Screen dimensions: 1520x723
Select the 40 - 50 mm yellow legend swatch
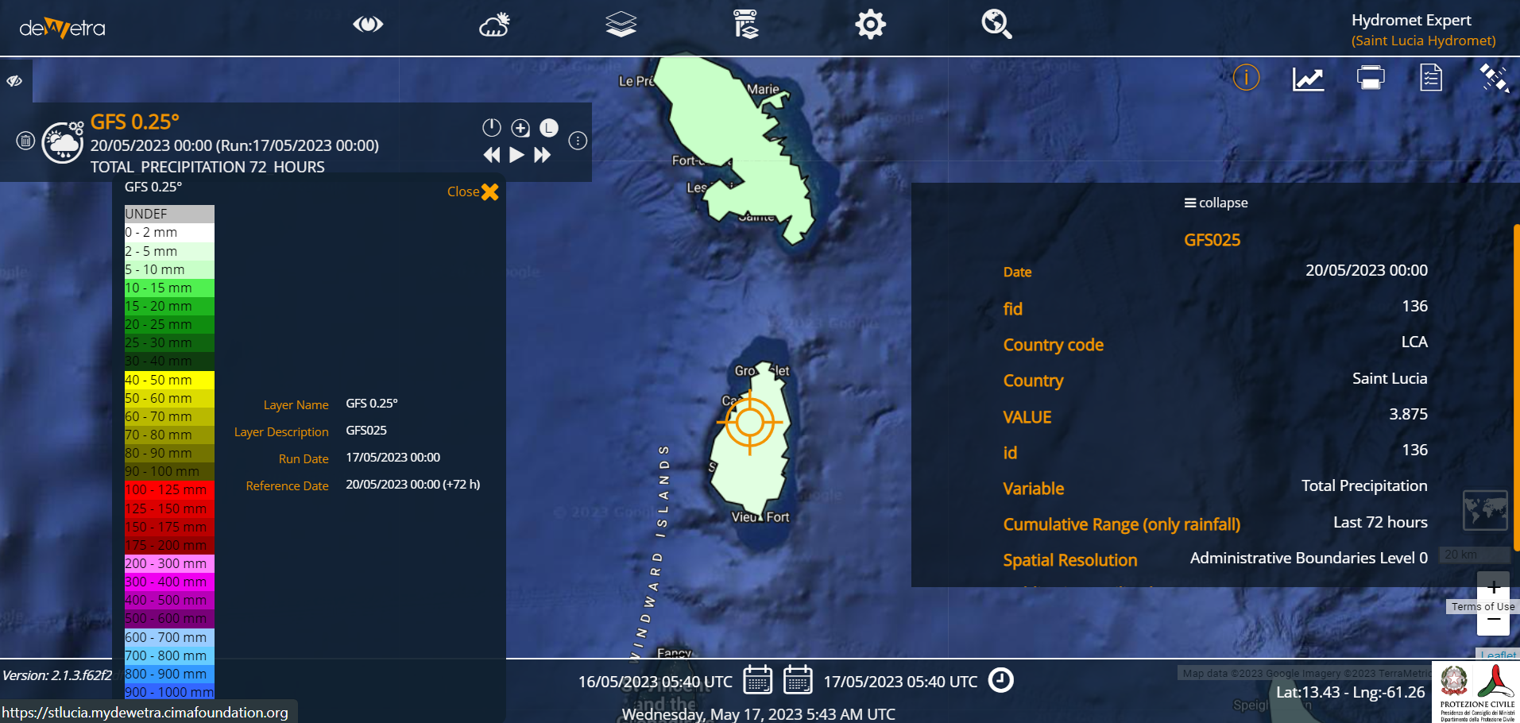169,380
